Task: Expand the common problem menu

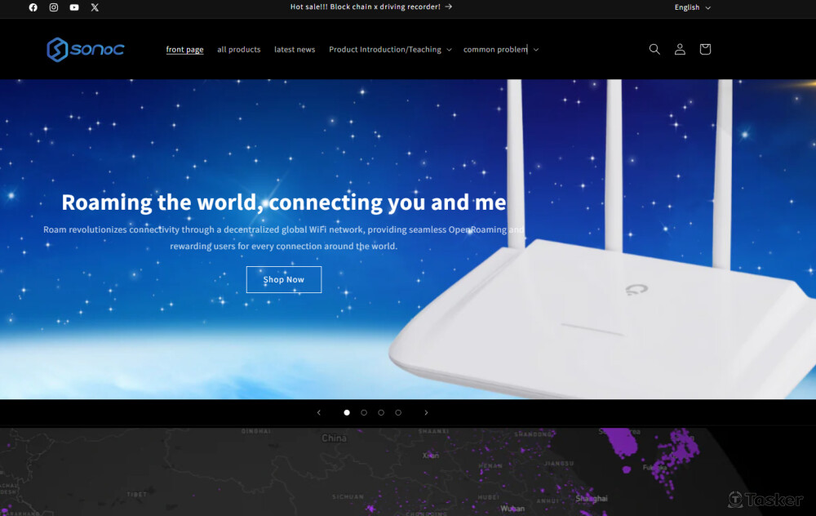Action: pyautogui.click(x=501, y=50)
